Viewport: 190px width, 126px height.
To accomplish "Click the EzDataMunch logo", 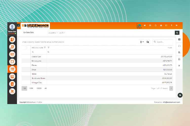I will 35,26.
